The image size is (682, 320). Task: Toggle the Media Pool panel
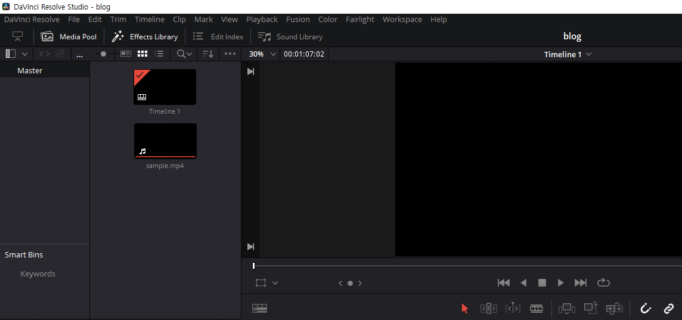[x=69, y=37]
